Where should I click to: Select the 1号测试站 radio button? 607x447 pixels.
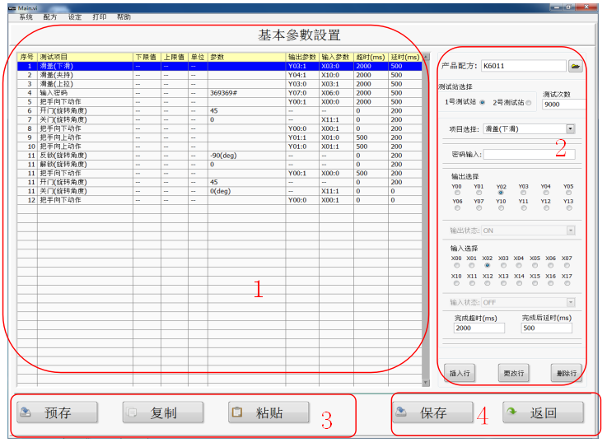pyautogui.click(x=482, y=103)
